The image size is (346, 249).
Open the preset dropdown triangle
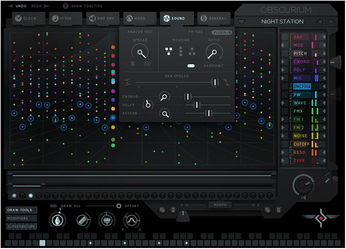[x=241, y=22]
